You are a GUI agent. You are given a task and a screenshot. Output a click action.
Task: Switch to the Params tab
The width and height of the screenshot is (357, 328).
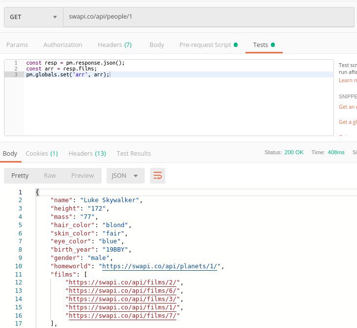click(17, 45)
